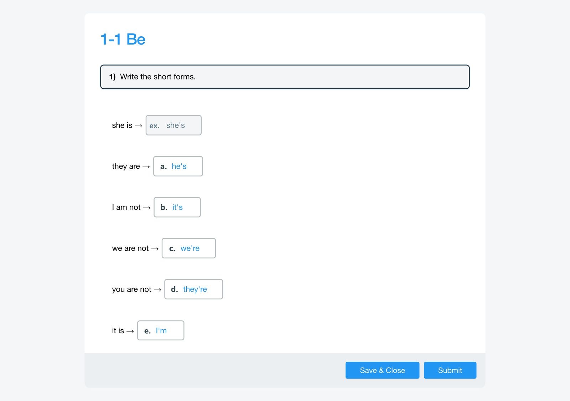Click the Submit button
The width and height of the screenshot is (570, 401).
(450, 370)
